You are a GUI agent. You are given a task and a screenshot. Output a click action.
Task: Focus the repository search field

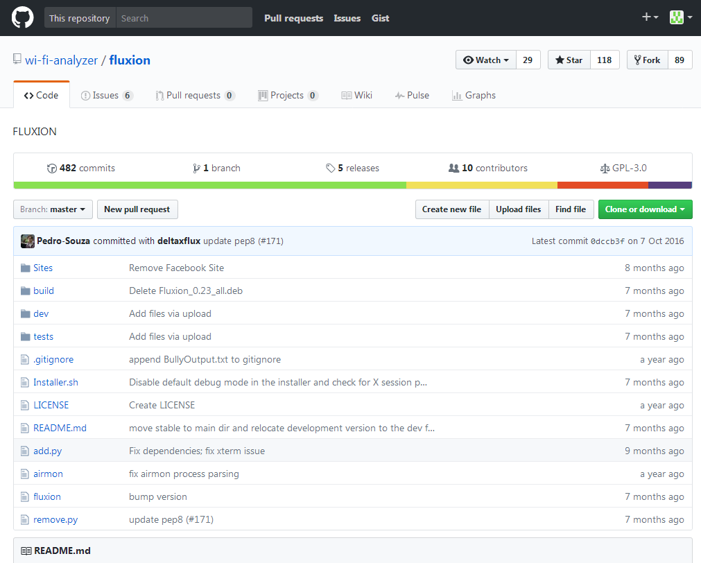(x=184, y=18)
